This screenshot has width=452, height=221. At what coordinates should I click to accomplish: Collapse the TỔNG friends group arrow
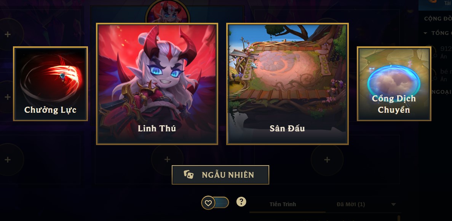(425, 33)
